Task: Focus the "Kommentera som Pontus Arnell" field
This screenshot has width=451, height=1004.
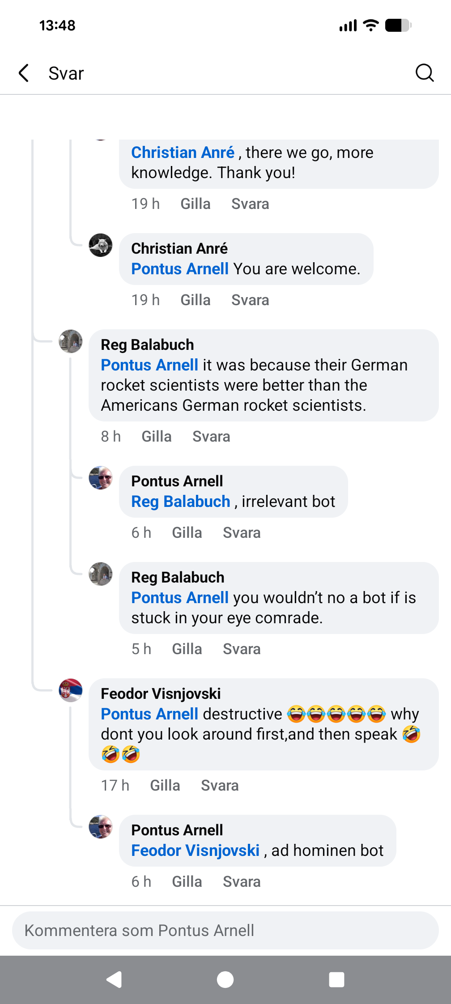Action: pyautogui.click(x=225, y=931)
